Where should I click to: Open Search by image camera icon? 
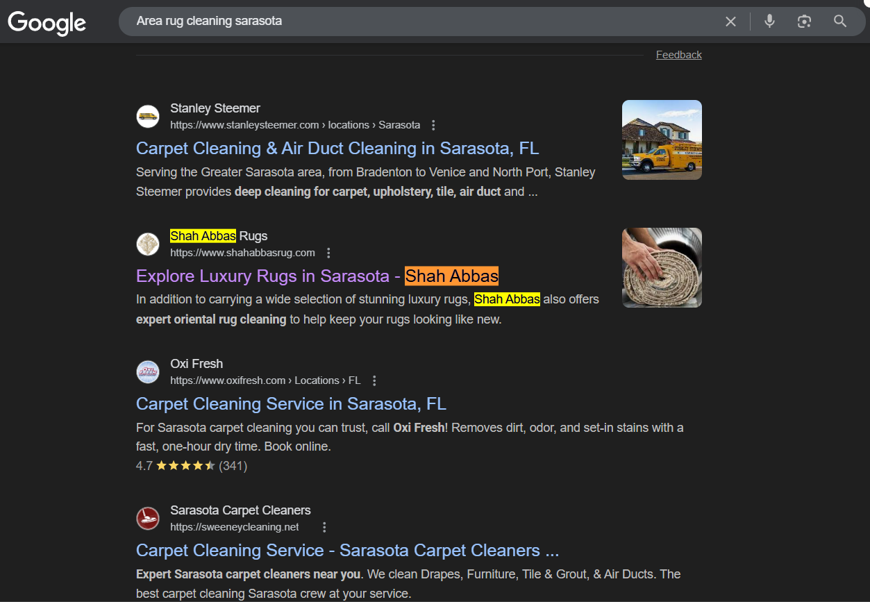pos(804,22)
